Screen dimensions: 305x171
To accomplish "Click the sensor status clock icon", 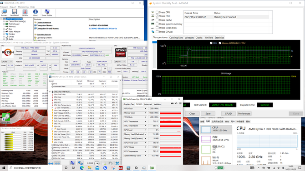I will [x=97, y=163].
